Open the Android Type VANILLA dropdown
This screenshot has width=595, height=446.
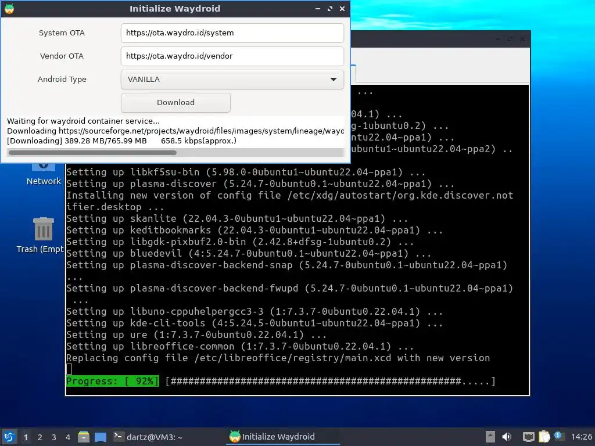point(232,79)
